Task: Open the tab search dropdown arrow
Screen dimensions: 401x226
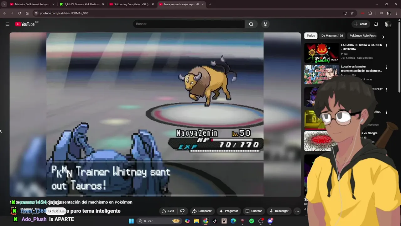Action: (4, 4)
